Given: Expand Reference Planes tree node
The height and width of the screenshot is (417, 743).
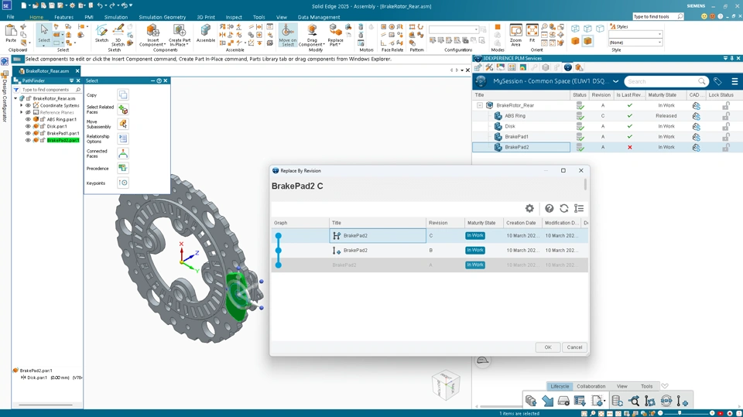Looking at the screenshot, I should [22, 112].
